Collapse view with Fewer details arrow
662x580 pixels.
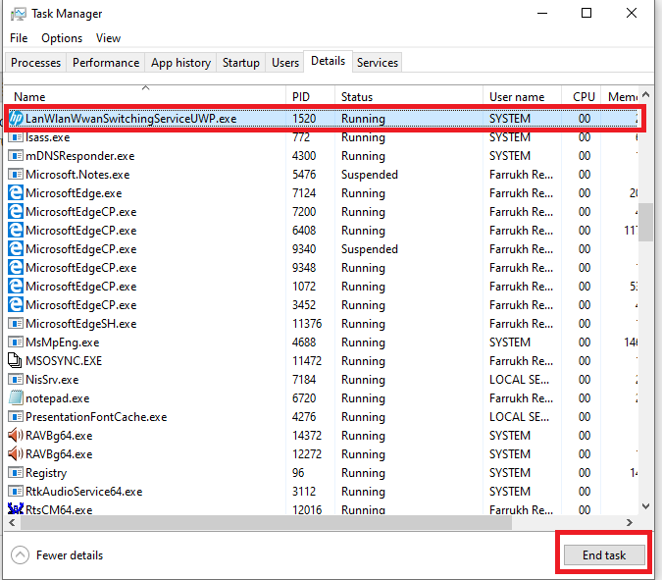pyautogui.click(x=20, y=555)
